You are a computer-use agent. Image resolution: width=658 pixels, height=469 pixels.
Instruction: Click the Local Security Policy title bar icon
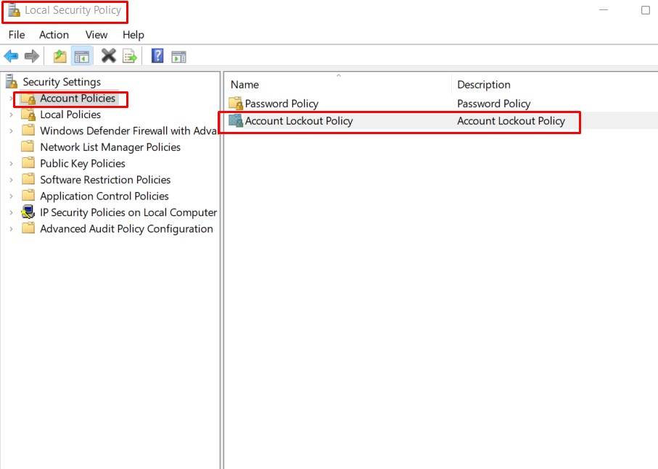pos(14,10)
